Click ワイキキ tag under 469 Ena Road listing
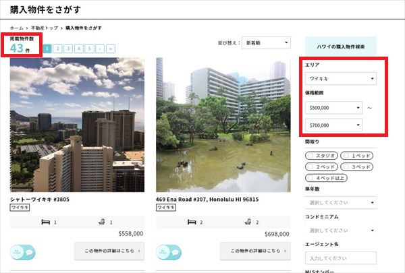405x273 pixels. coord(166,208)
